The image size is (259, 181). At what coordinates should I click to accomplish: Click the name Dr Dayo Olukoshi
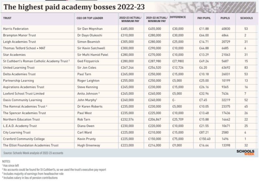90,35
